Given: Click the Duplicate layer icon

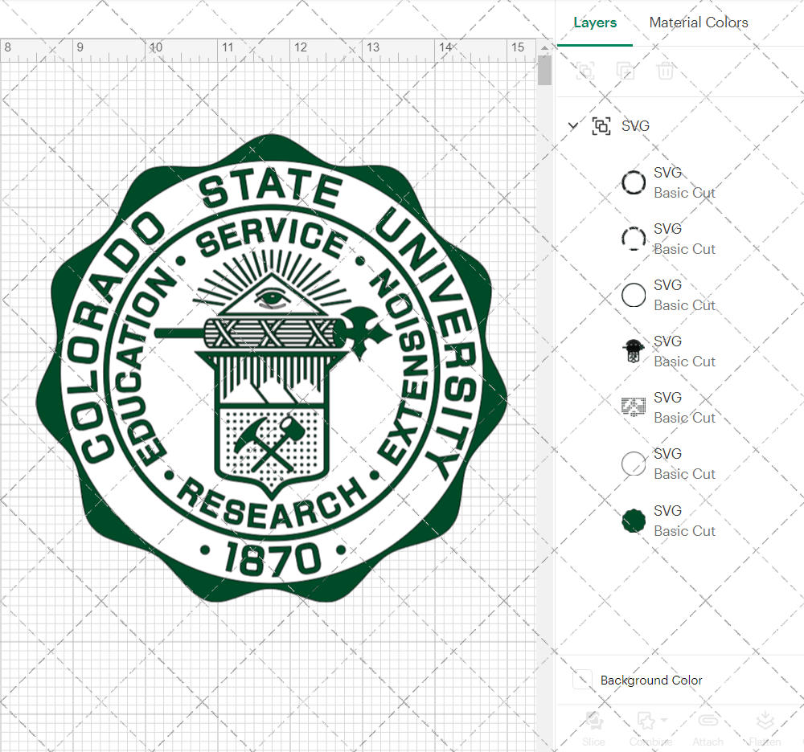Looking at the screenshot, I should (x=625, y=71).
